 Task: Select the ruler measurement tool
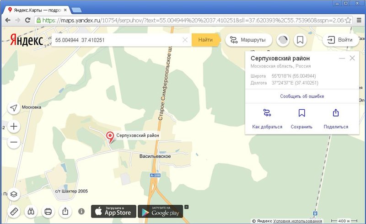click(14, 212)
